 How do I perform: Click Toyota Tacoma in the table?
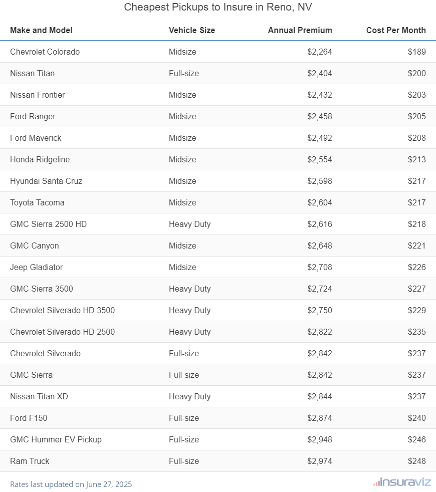(37, 202)
